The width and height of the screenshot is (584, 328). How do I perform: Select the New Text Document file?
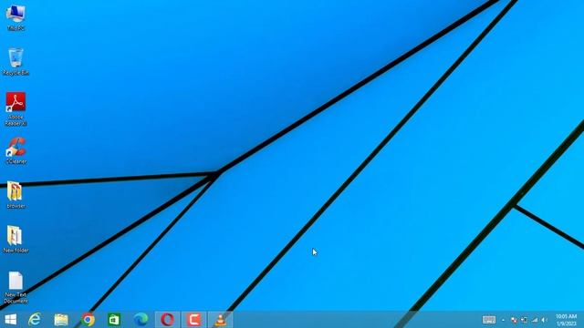point(16,287)
